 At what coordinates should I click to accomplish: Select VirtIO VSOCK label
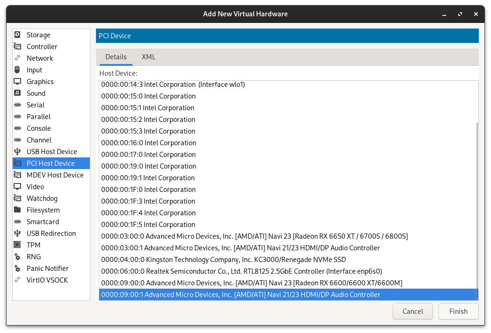(x=47, y=280)
